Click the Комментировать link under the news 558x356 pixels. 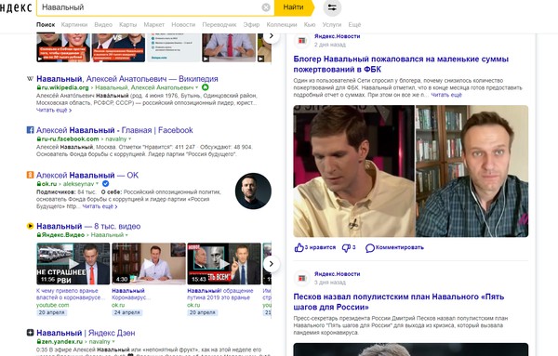[x=399, y=247]
